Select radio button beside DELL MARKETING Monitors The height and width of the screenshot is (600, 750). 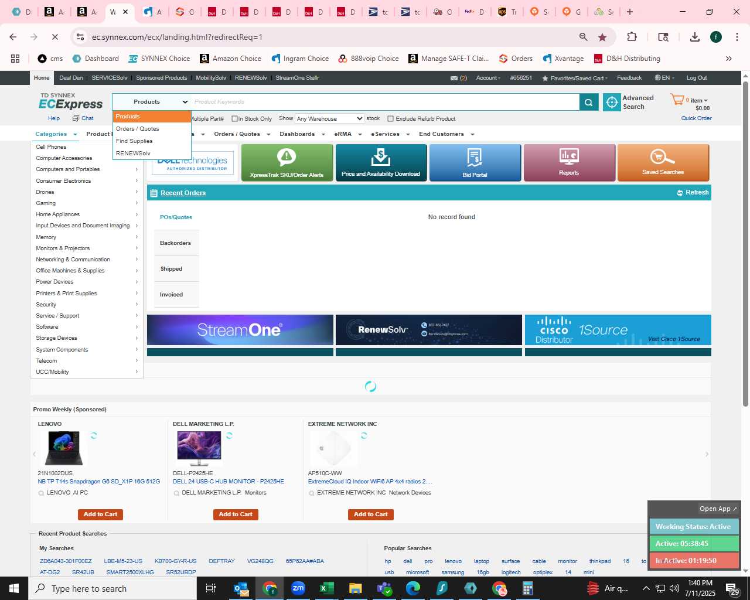[176, 493]
